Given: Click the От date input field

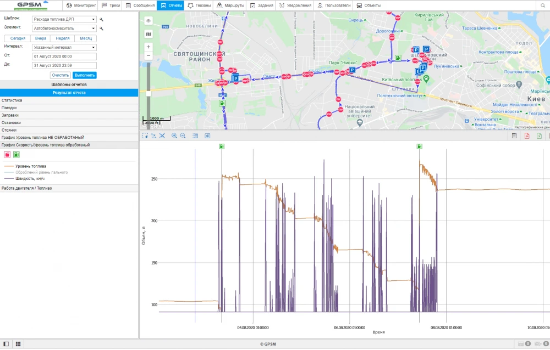Looking at the screenshot, I should pos(64,56).
